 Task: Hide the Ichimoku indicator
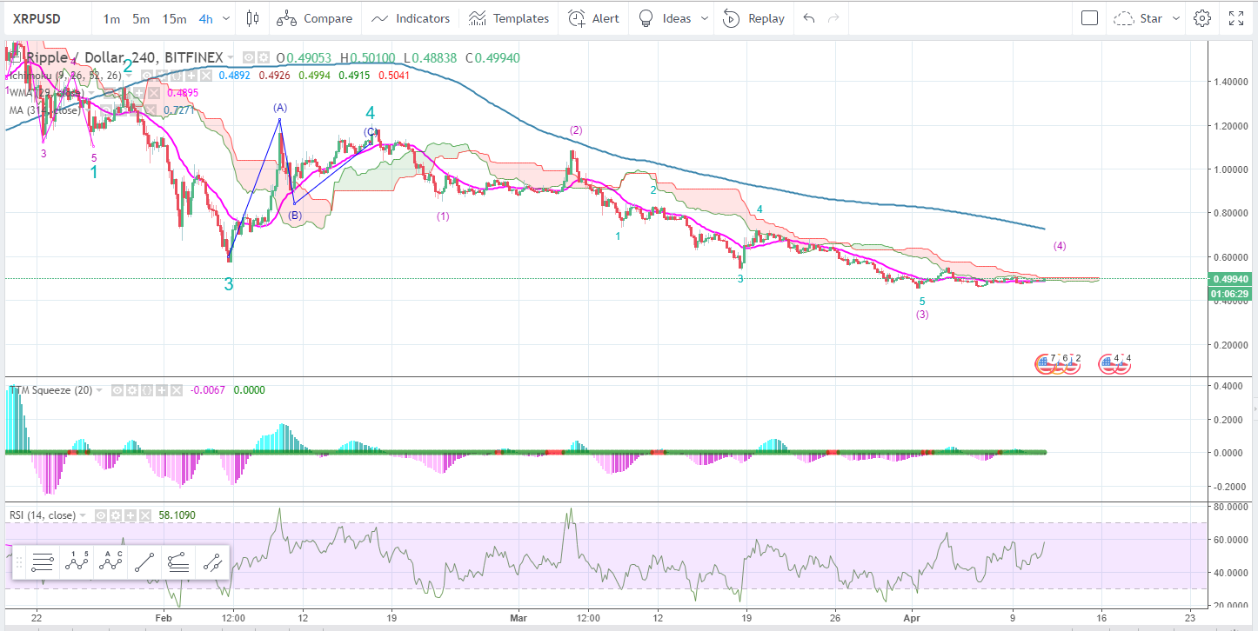(148, 76)
